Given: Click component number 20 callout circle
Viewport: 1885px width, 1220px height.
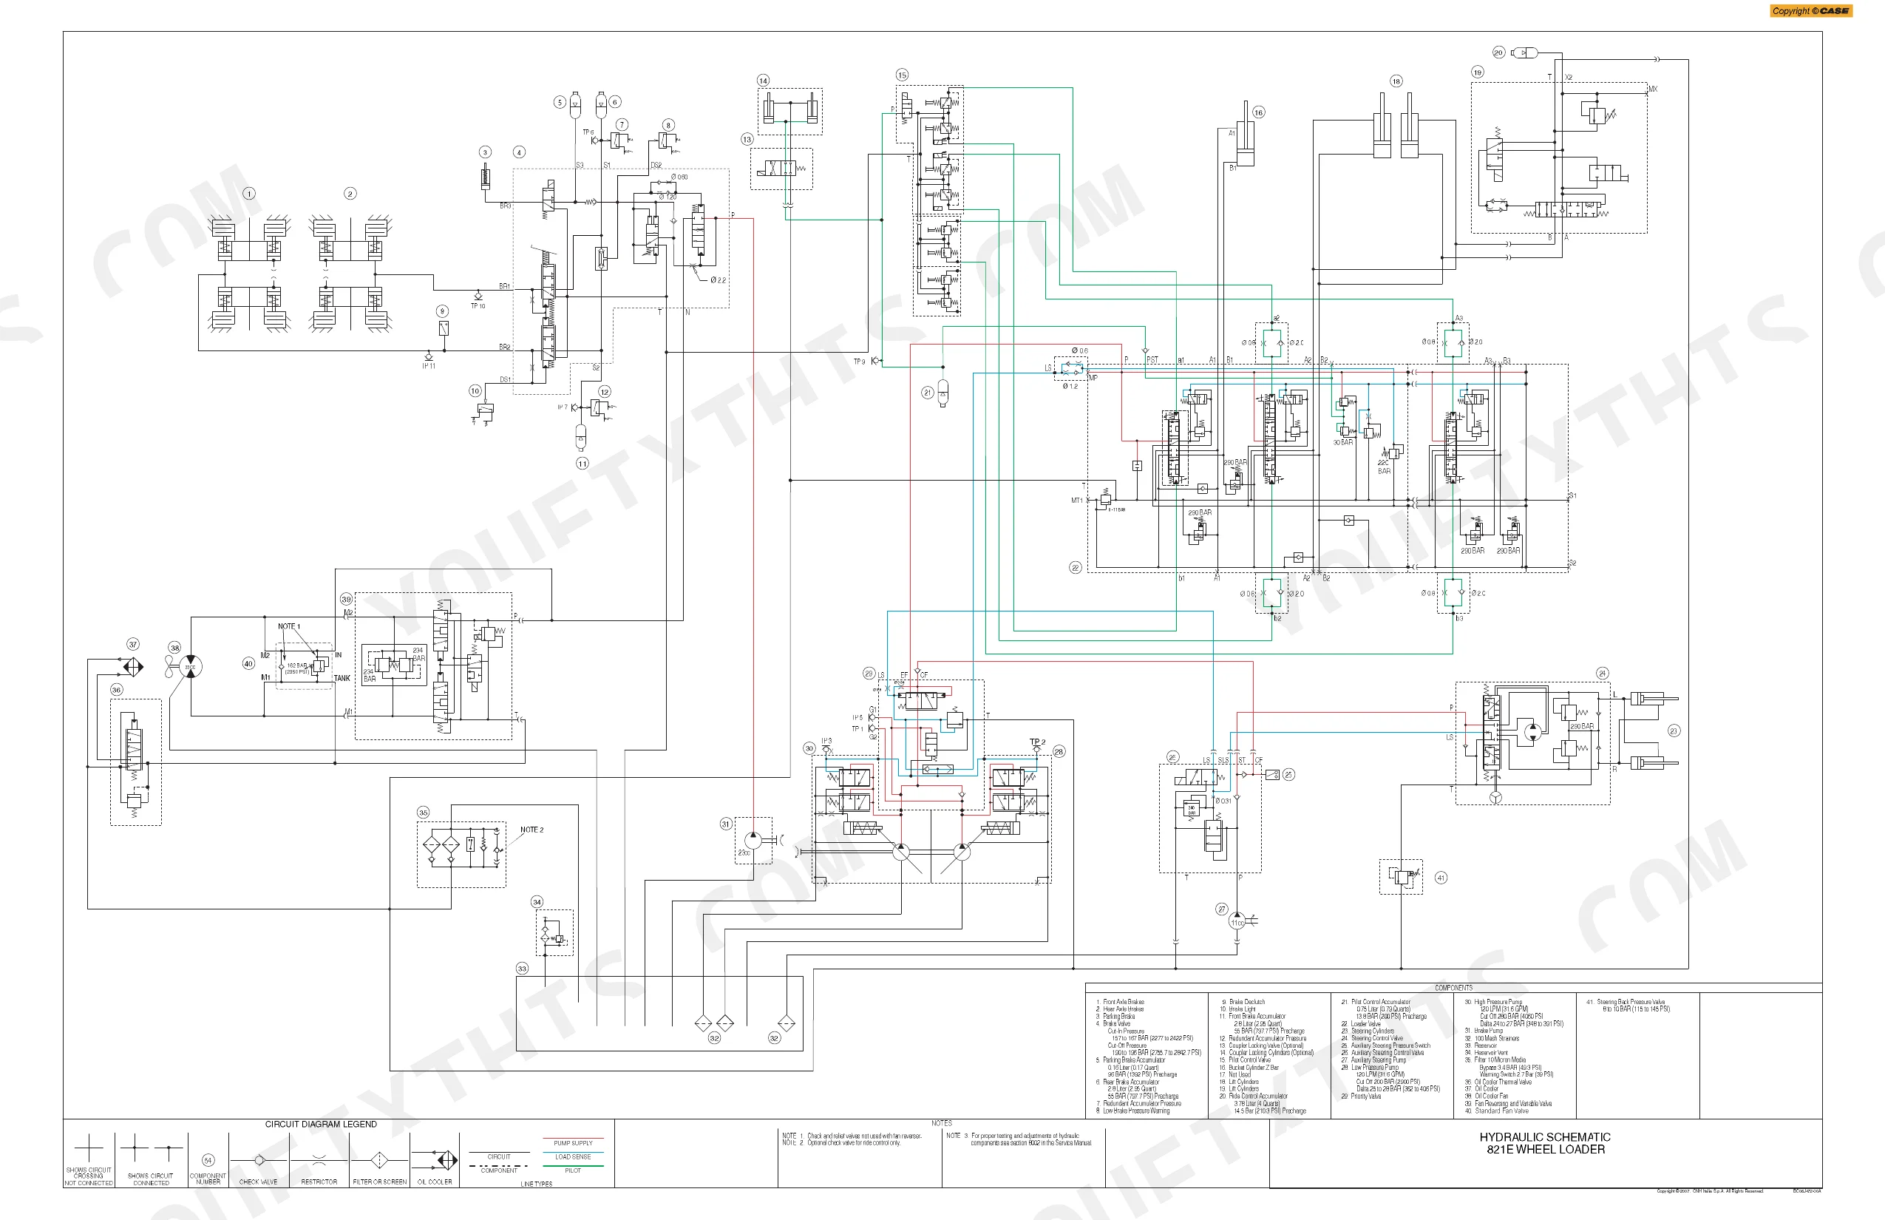Looking at the screenshot, I should point(1498,52).
